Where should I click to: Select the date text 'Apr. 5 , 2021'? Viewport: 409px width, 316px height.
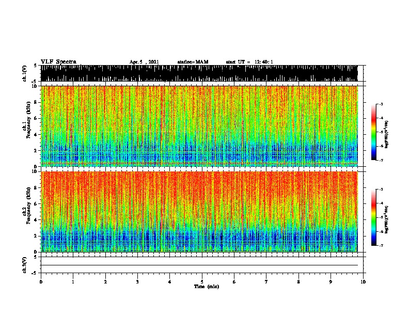[x=144, y=62]
